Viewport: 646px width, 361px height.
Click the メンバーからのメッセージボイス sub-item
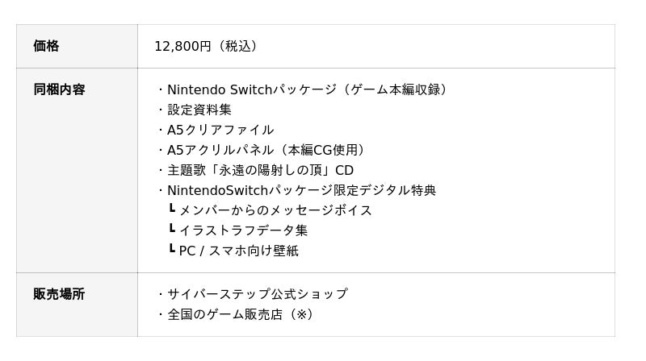tap(275, 210)
